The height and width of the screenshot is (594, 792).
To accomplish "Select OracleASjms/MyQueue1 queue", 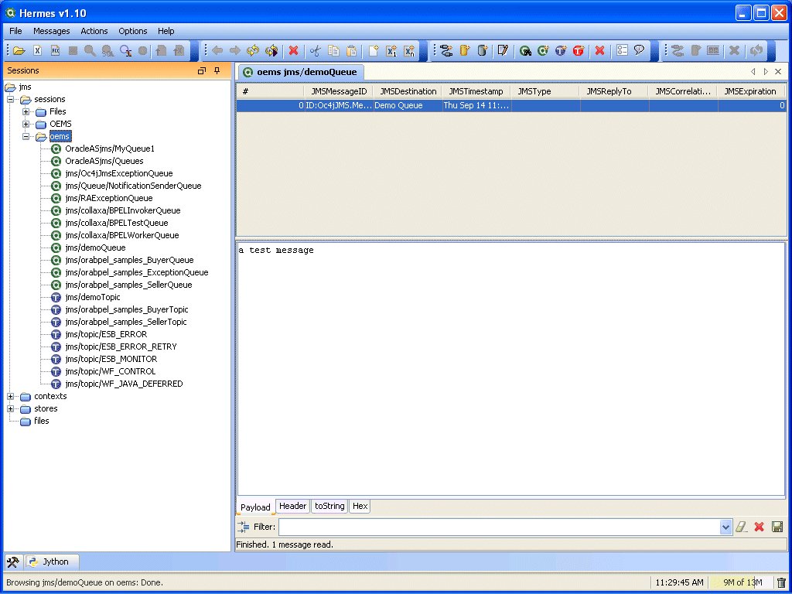I will click(110, 148).
